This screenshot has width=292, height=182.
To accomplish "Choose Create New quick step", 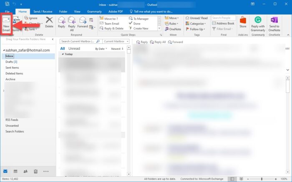I will point(139,28).
